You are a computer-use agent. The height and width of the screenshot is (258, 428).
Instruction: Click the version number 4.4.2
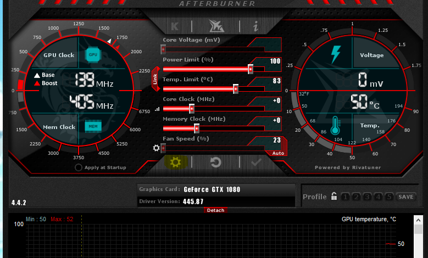(19, 203)
